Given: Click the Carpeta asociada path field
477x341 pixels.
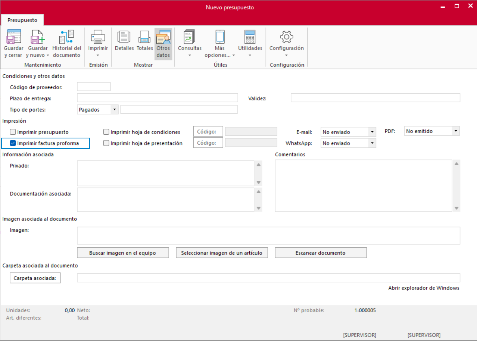Looking at the screenshot, I should click(x=268, y=278).
